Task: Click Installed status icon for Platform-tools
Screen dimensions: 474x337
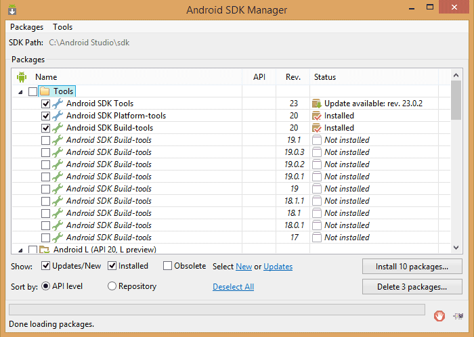Action: coord(317,116)
